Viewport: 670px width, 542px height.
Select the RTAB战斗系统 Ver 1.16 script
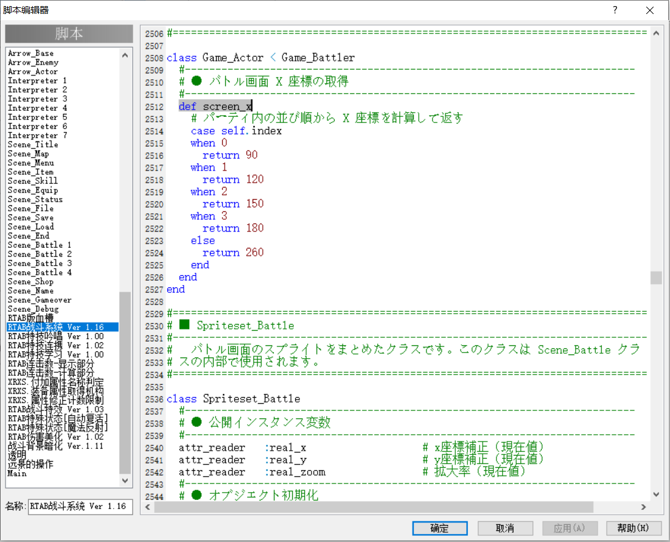pyautogui.click(x=63, y=328)
